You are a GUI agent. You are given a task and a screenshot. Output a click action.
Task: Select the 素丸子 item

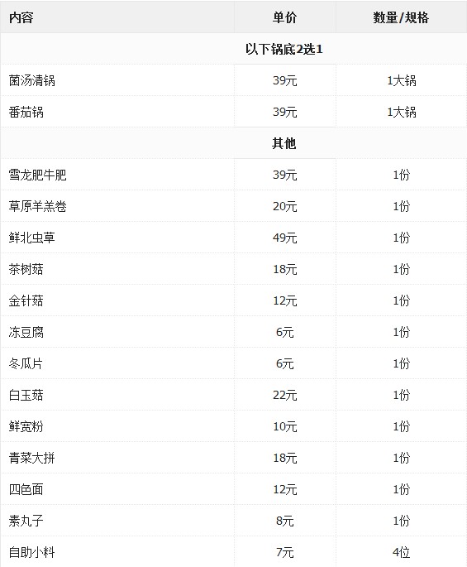(x=26, y=521)
